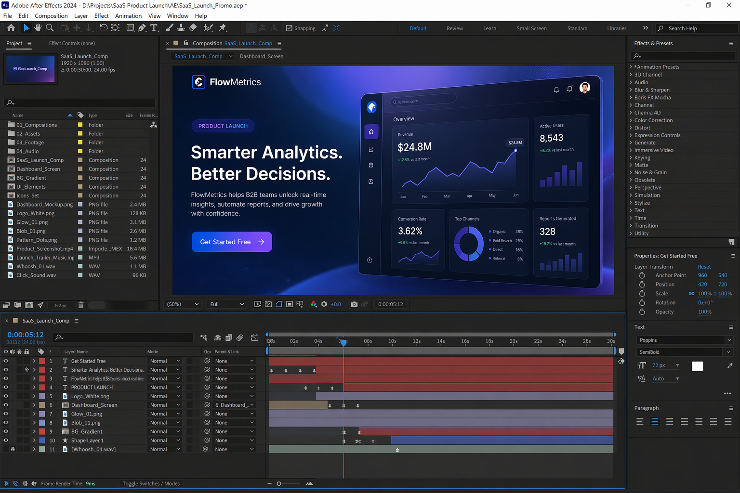Toggle visibility of BG_Gradient layer
Viewport: 740px width, 493px height.
pyautogui.click(x=6, y=431)
